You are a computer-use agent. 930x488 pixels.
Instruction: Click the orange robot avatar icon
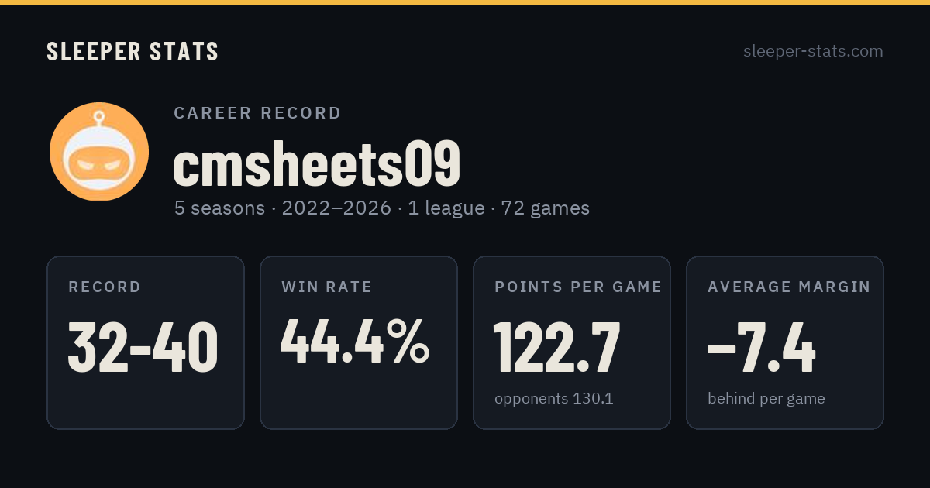coord(99,152)
